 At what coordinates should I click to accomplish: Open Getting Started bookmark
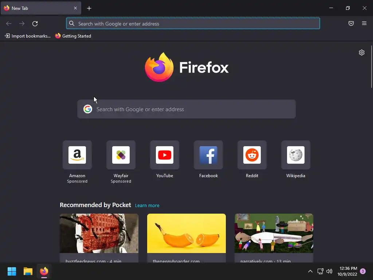(x=73, y=36)
